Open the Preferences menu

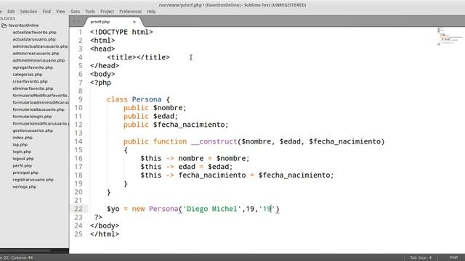tap(131, 12)
